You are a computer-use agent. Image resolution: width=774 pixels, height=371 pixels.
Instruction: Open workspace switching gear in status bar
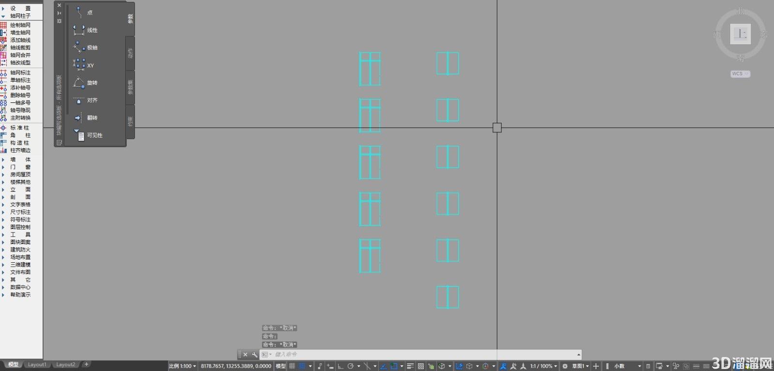565,366
